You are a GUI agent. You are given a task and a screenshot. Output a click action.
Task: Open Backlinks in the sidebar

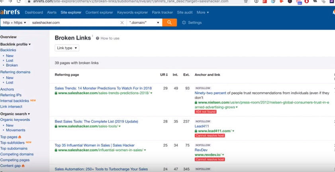8,50
